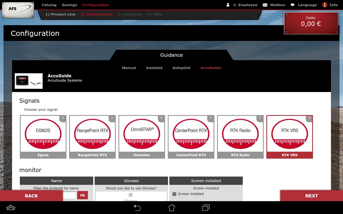Click the Language label
343x214 pixels.
(307, 5)
